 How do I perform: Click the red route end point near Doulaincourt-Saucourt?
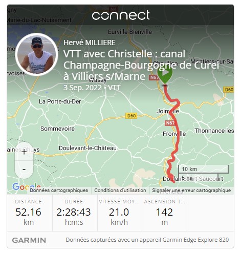[174, 182]
